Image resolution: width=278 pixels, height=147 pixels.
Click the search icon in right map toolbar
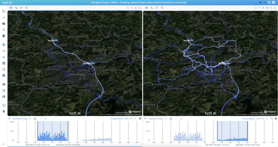[259, 8]
